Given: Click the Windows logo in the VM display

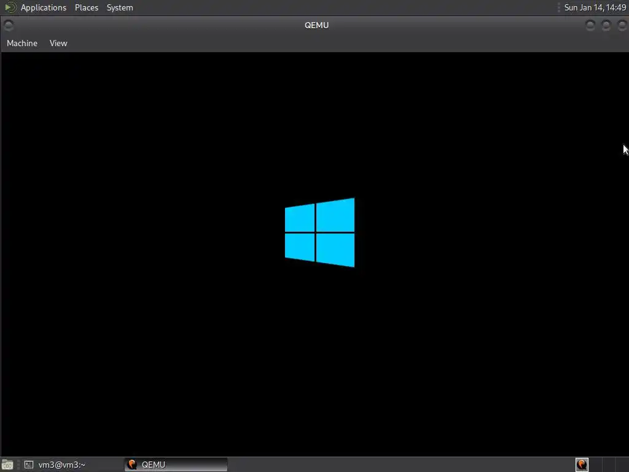Looking at the screenshot, I should click(319, 232).
